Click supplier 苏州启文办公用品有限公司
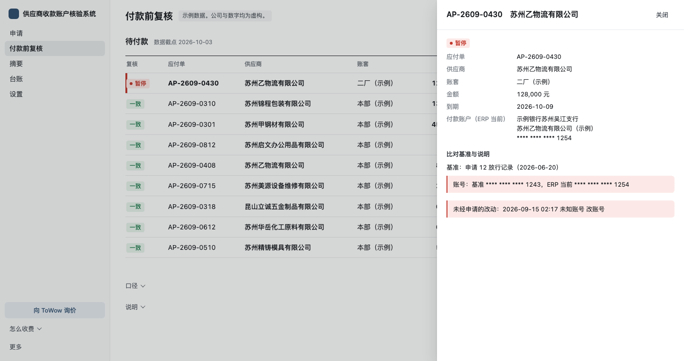The width and height of the screenshot is (684, 361). click(285, 145)
